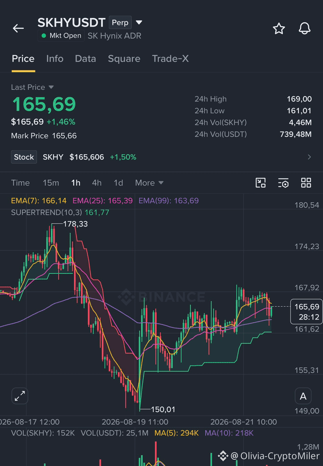Tap the EMA(25) indicator label
This screenshot has height=466, width=323.
click(103, 201)
